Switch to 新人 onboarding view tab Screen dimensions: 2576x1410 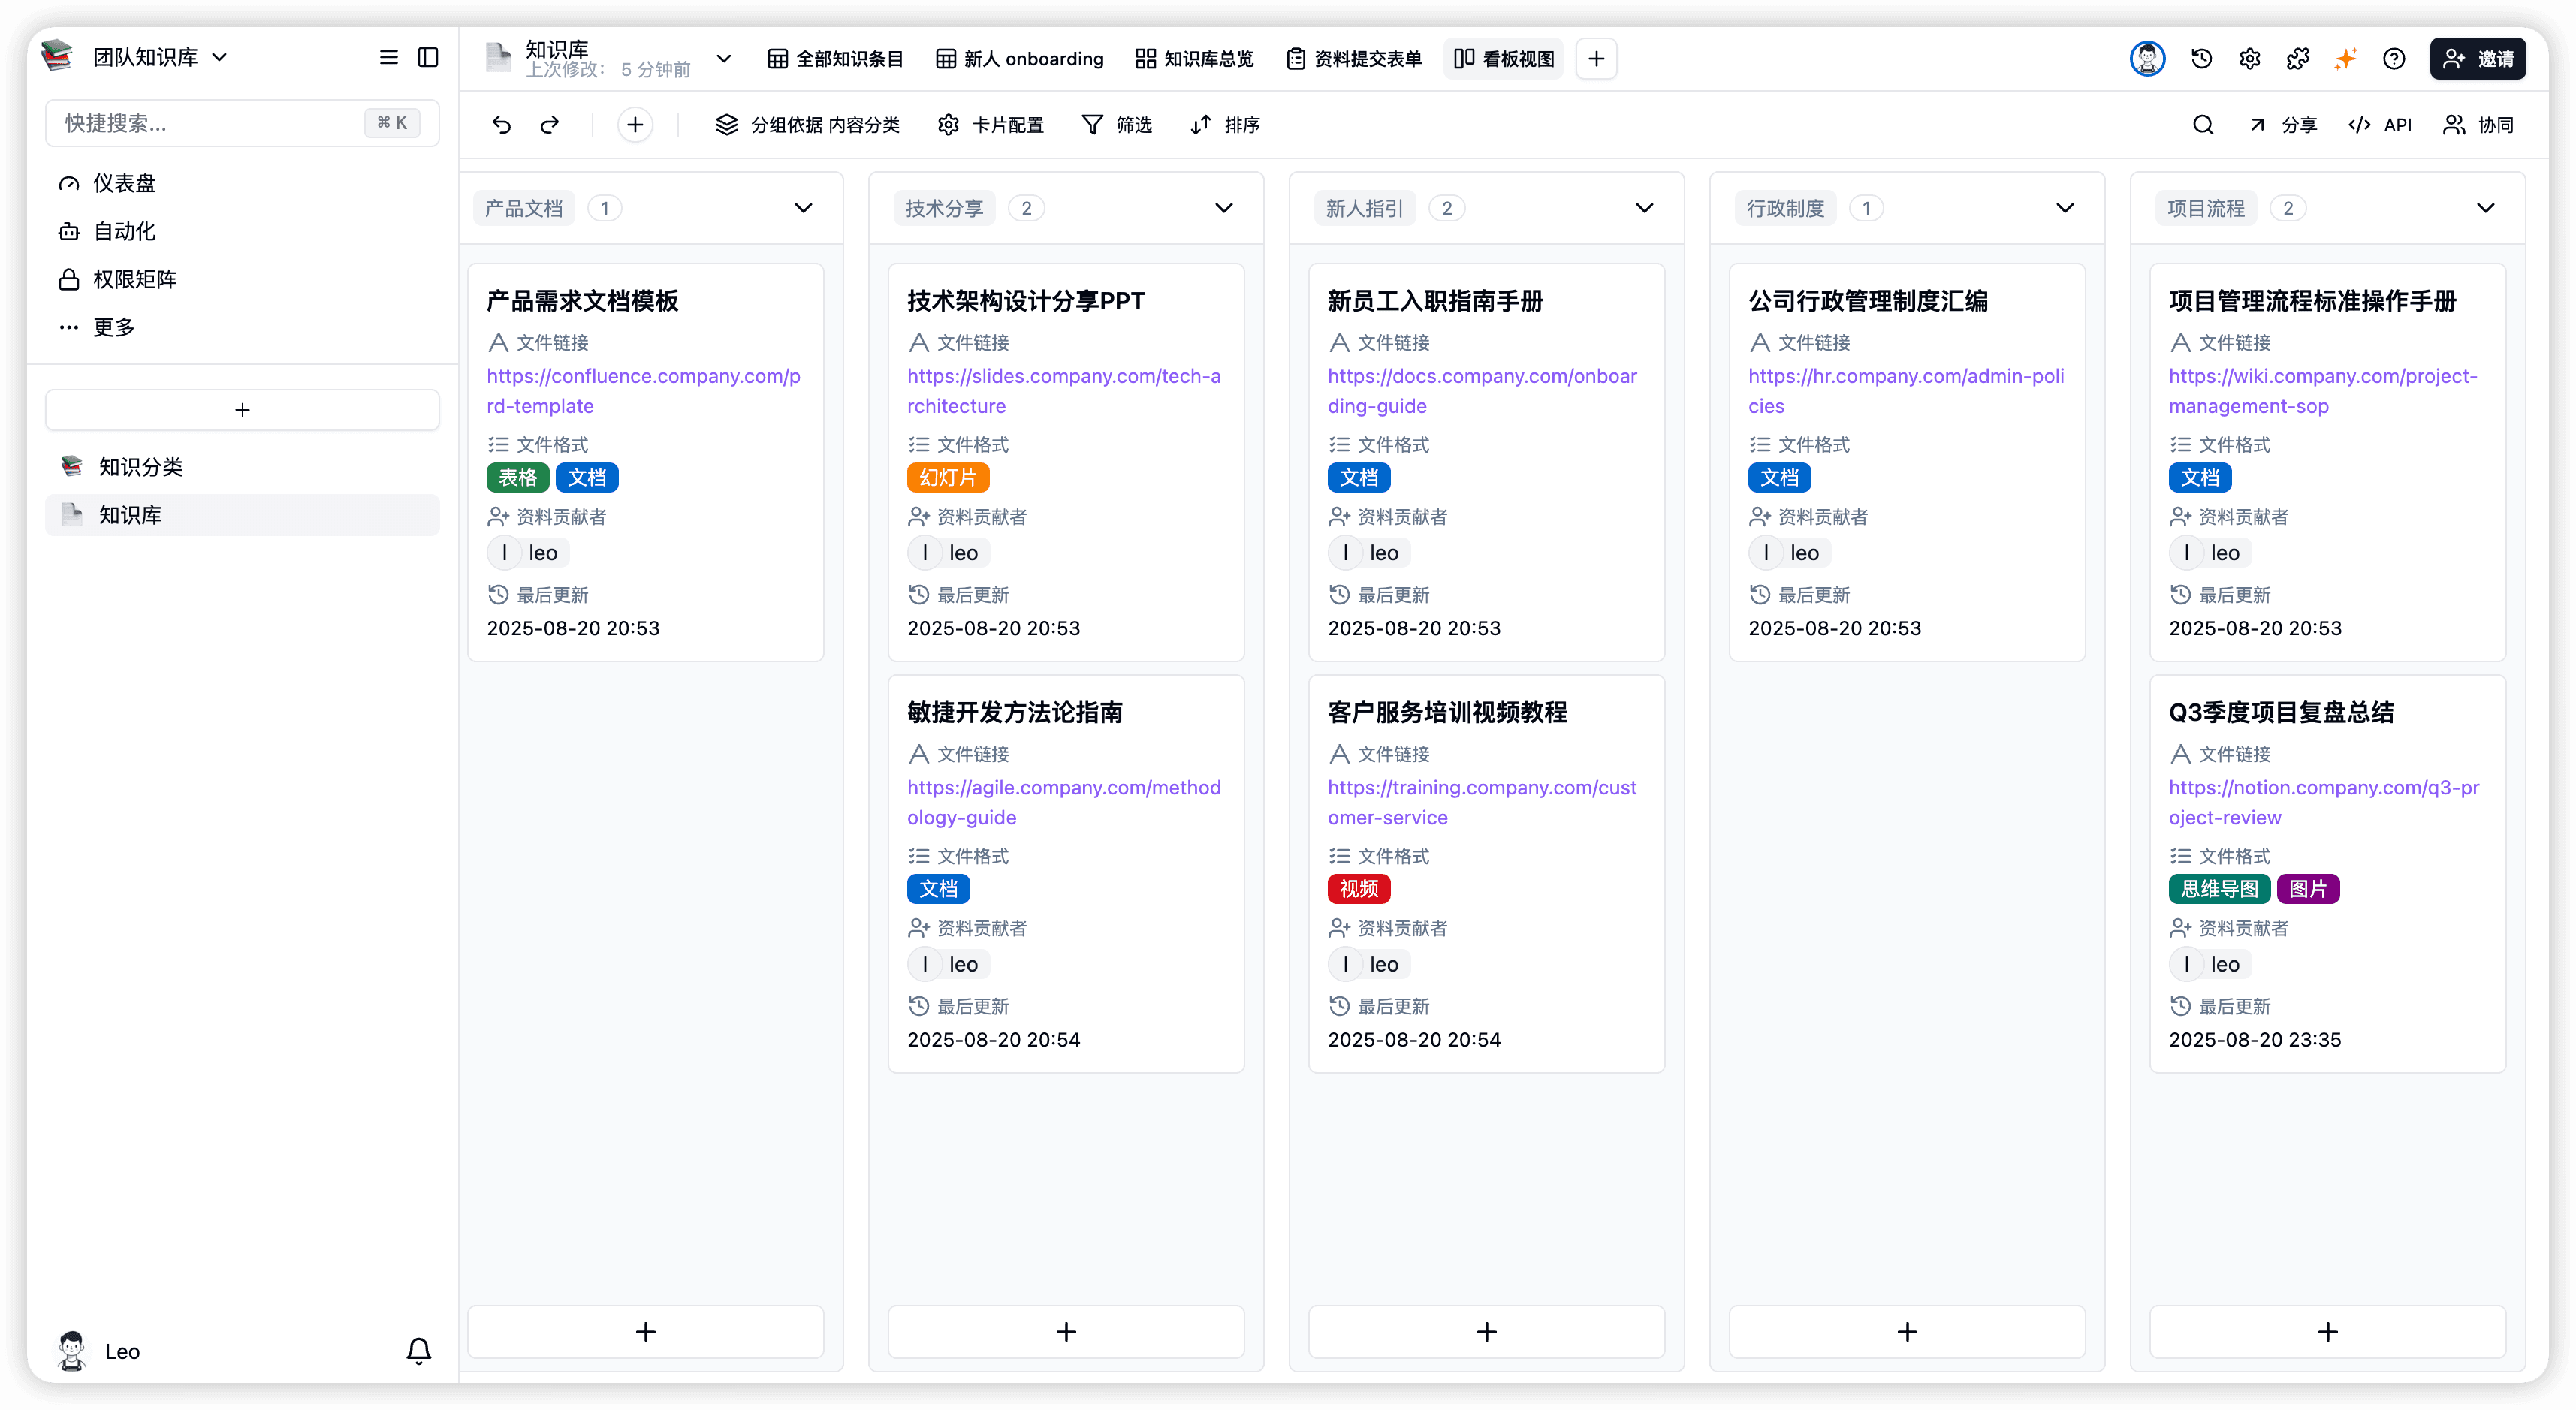pos(1020,59)
